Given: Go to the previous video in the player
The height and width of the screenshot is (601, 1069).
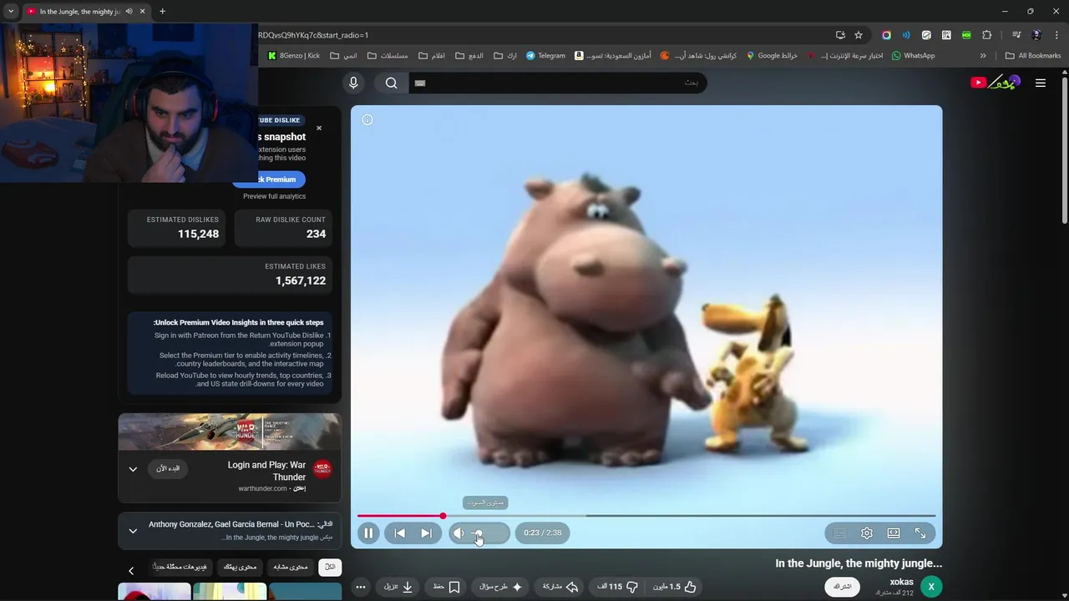Looking at the screenshot, I should tap(400, 533).
